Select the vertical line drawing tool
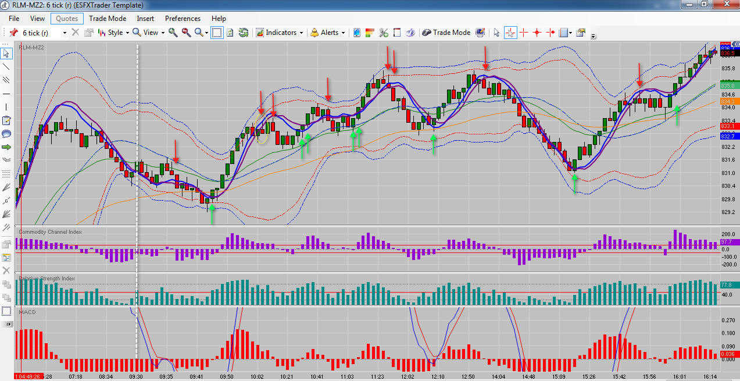Image resolution: width=740 pixels, height=381 pixels. point(6,107)
